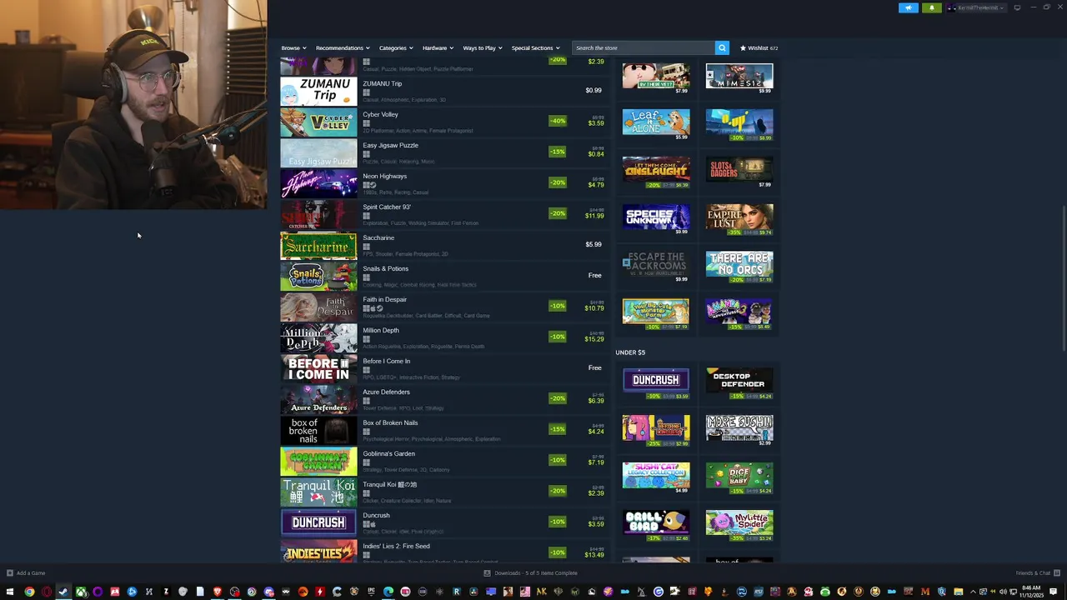
Task: Open the Snails & Potions listing
Action: [x=443, y=275]
